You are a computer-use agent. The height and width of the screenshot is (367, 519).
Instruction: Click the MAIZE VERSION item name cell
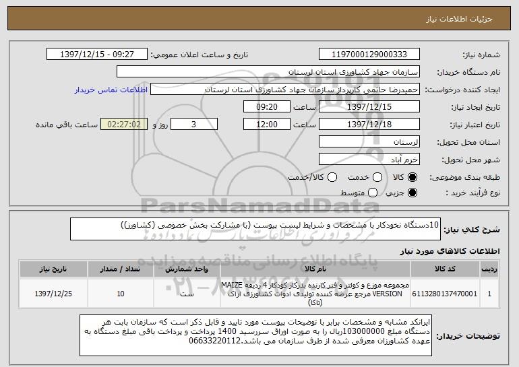[315, 294]
